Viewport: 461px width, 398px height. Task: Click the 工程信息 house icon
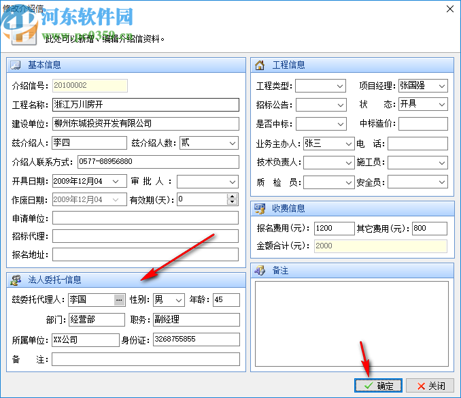[x=260, y=65]
